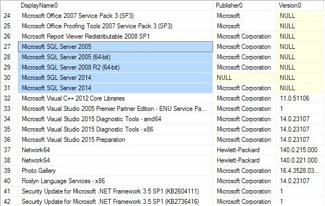Select Microsoft SQL Server 2008 R2 (64-bit) cell
The height and width of the screenshot is (206, 325).
tap(115, 67)
